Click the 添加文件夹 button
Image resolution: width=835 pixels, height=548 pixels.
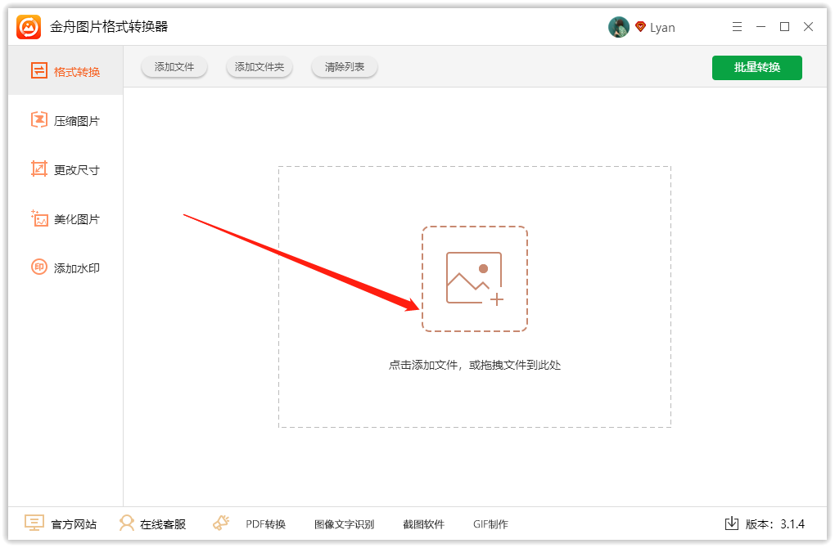pyautogui.click(x=260, y=67)
